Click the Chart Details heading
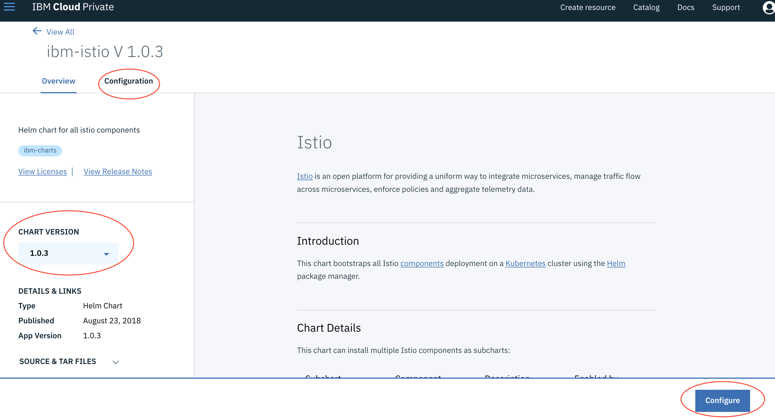The height and width of the screenshot is (418, 775). pyautogui.click(x=329, y=328)
